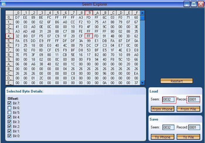The width and height of the screenshot is (205, 143).
Task: Select byte 96 in row C_
Action: [x=104, y=74]
